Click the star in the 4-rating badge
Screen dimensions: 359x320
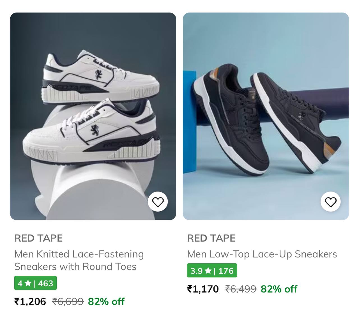click(28, 283)
